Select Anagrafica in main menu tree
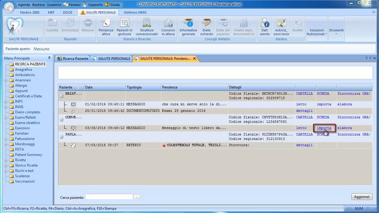Viewport: 379px width, 213px height. coord(23,70)
